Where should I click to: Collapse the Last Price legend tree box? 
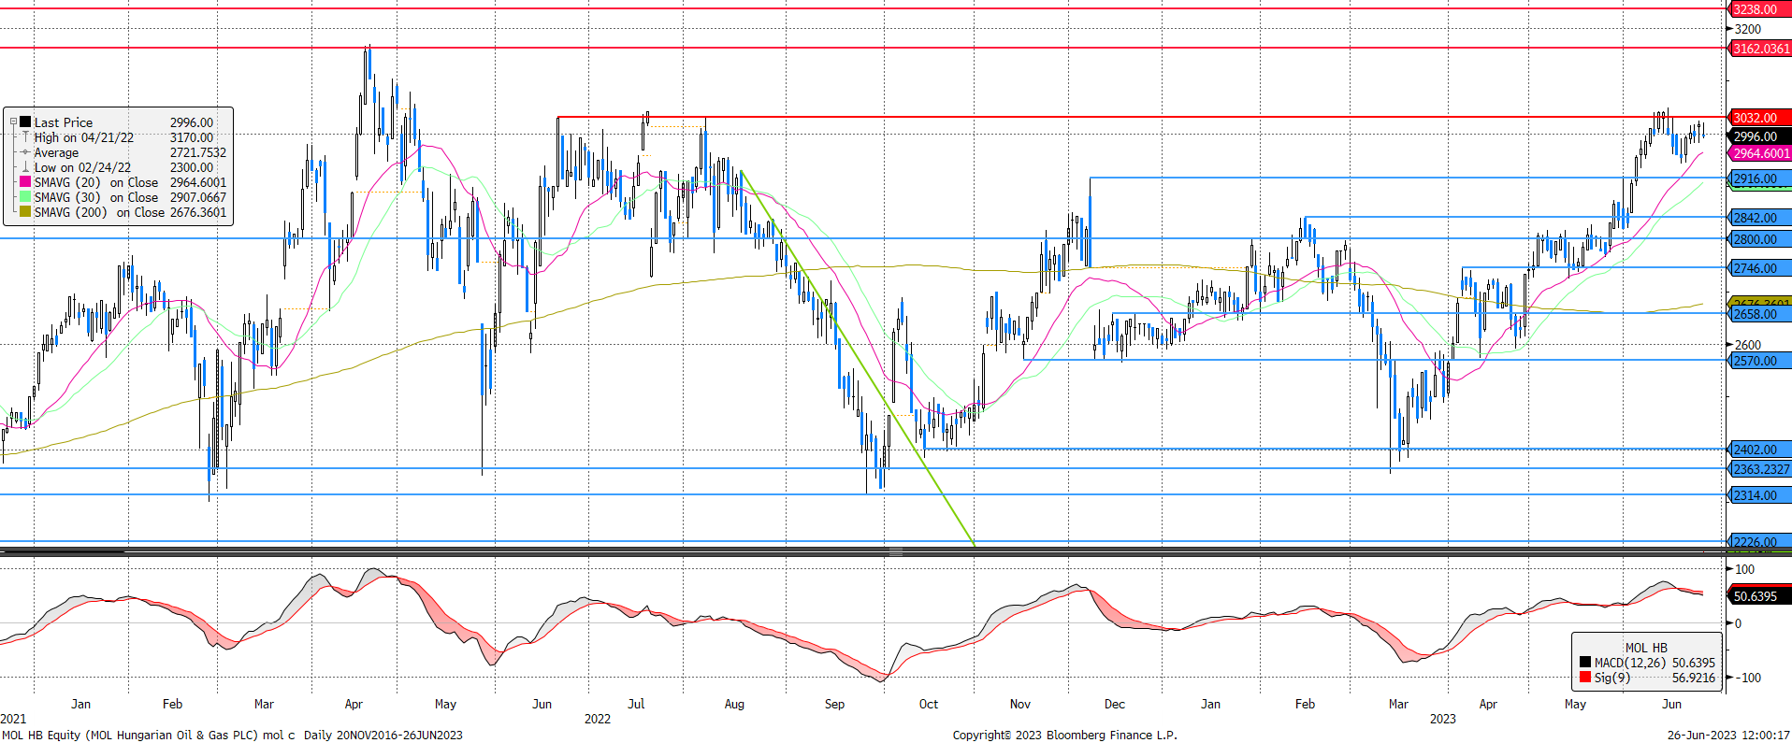pos(13,121)
